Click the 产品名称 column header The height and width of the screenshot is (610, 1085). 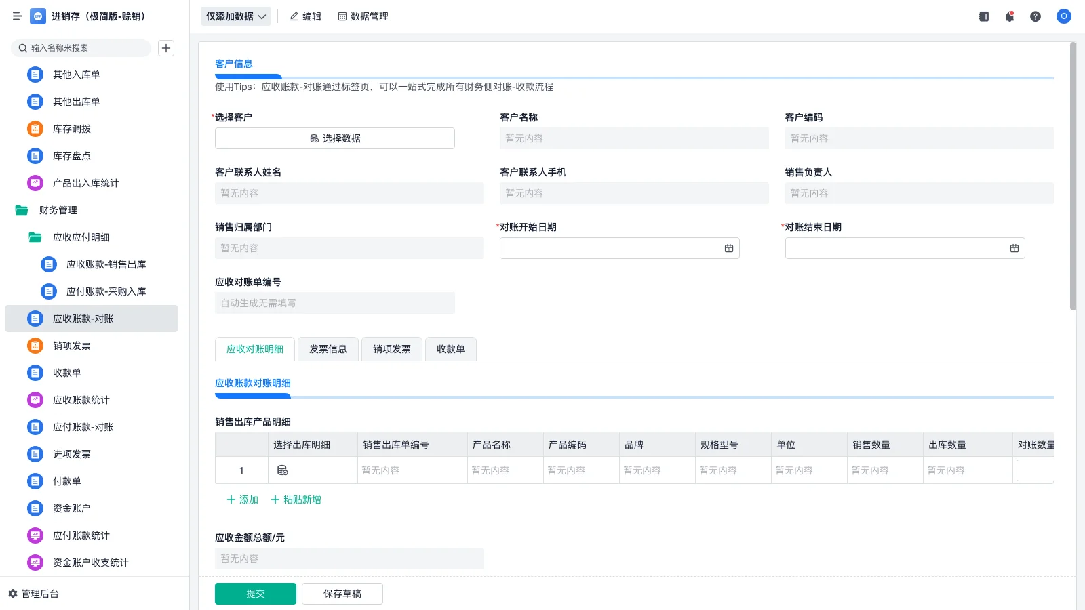click(505, 445)
